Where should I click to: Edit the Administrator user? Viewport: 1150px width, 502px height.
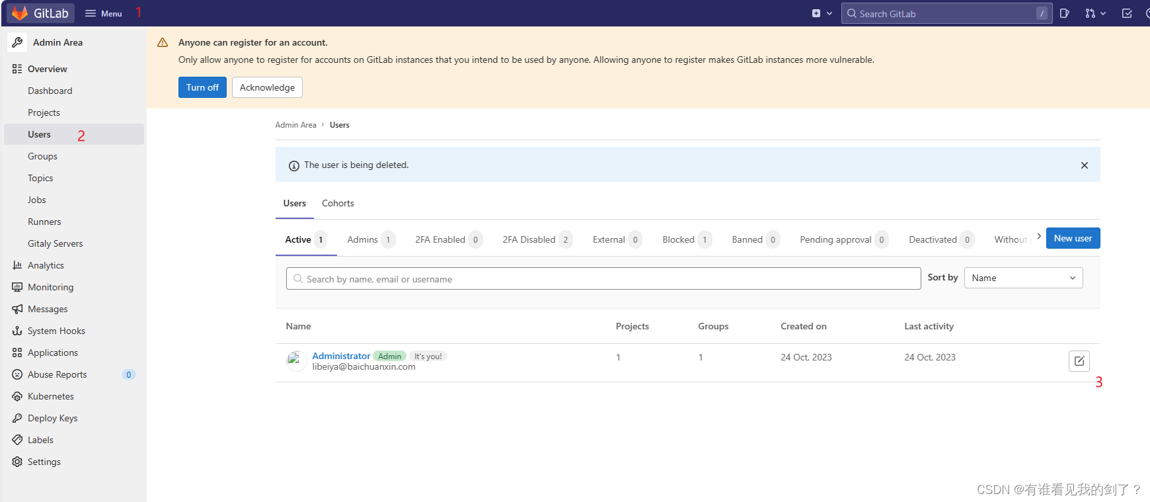coord(1079,361)
